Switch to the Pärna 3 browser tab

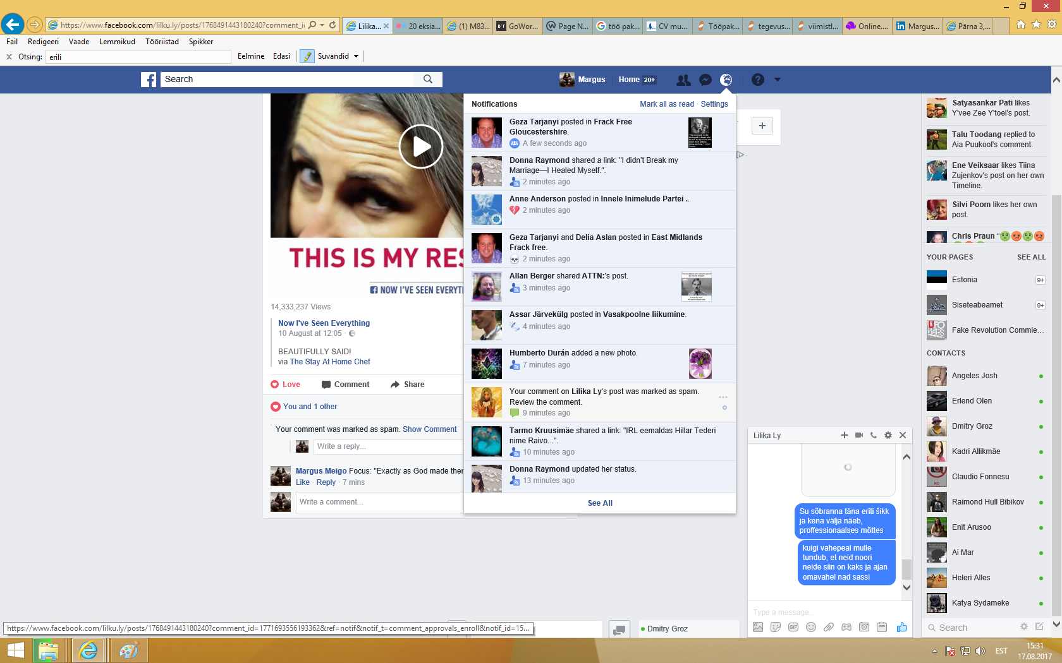[x=968, y=26]
